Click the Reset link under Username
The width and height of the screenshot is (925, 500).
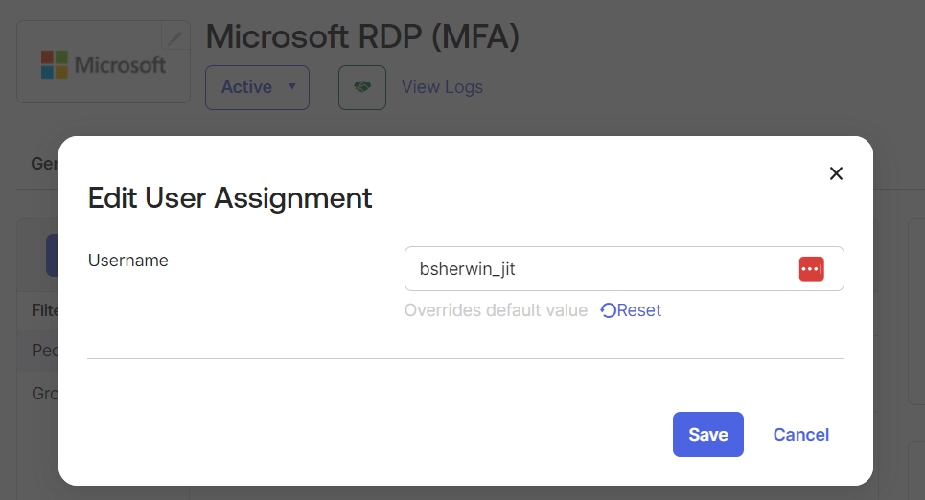click(631, 310)
